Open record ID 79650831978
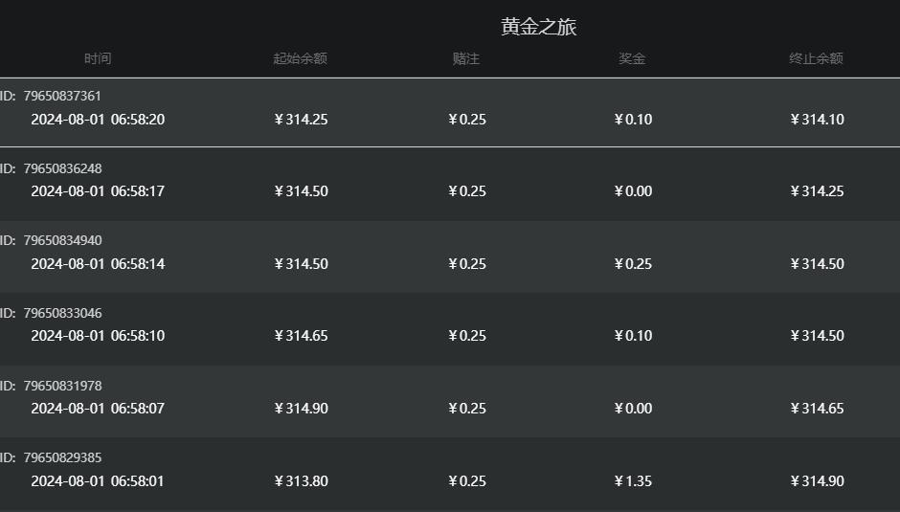This screenshot has height=512, width=900. coord(62,386)
